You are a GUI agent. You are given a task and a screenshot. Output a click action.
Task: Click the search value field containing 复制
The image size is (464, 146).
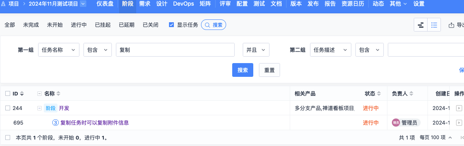(x=175, y=50)
